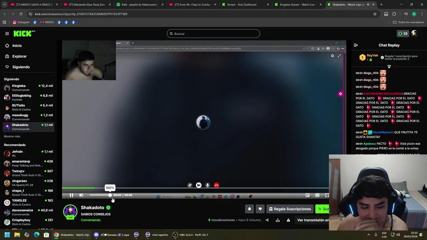Open zingaraez recommended channel

[28, 183]
